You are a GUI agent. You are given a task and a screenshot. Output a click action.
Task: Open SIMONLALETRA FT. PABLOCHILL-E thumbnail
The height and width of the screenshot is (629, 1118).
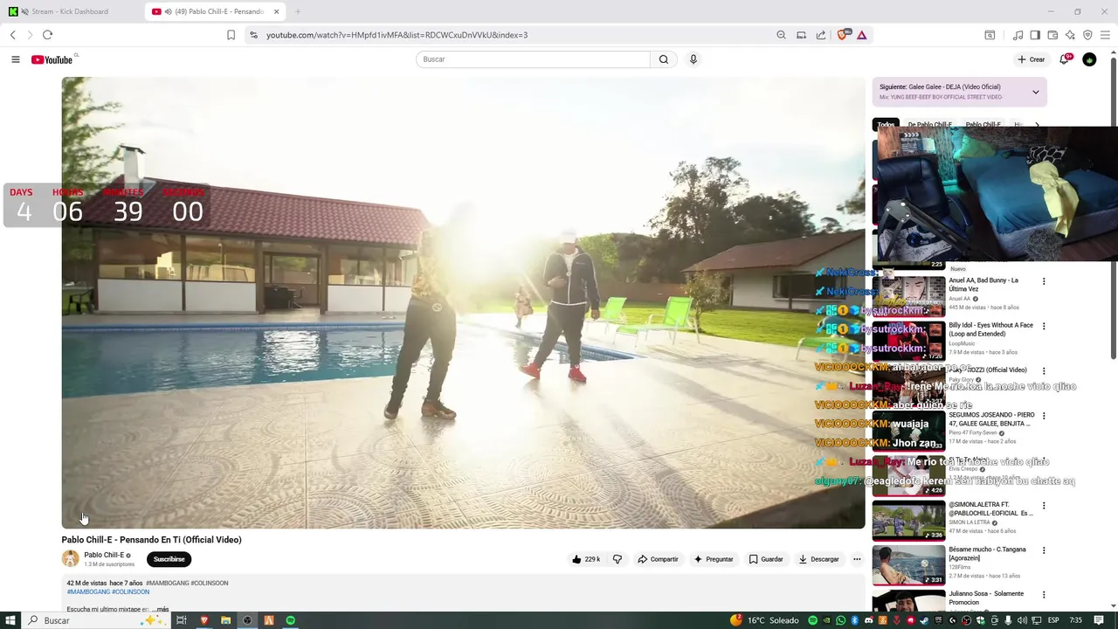point(908,520)
